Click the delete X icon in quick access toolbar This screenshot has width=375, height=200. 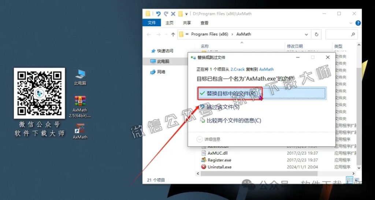[173, 14]
